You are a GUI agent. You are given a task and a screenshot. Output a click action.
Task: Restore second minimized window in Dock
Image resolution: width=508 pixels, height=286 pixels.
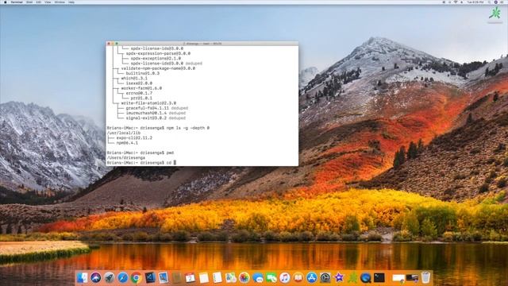click(412, 278)
